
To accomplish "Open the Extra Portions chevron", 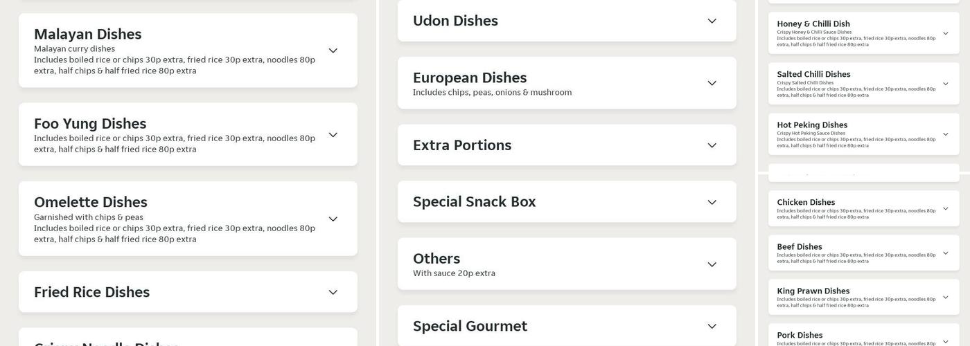I will pyautogui.click(x=712, y=146).
